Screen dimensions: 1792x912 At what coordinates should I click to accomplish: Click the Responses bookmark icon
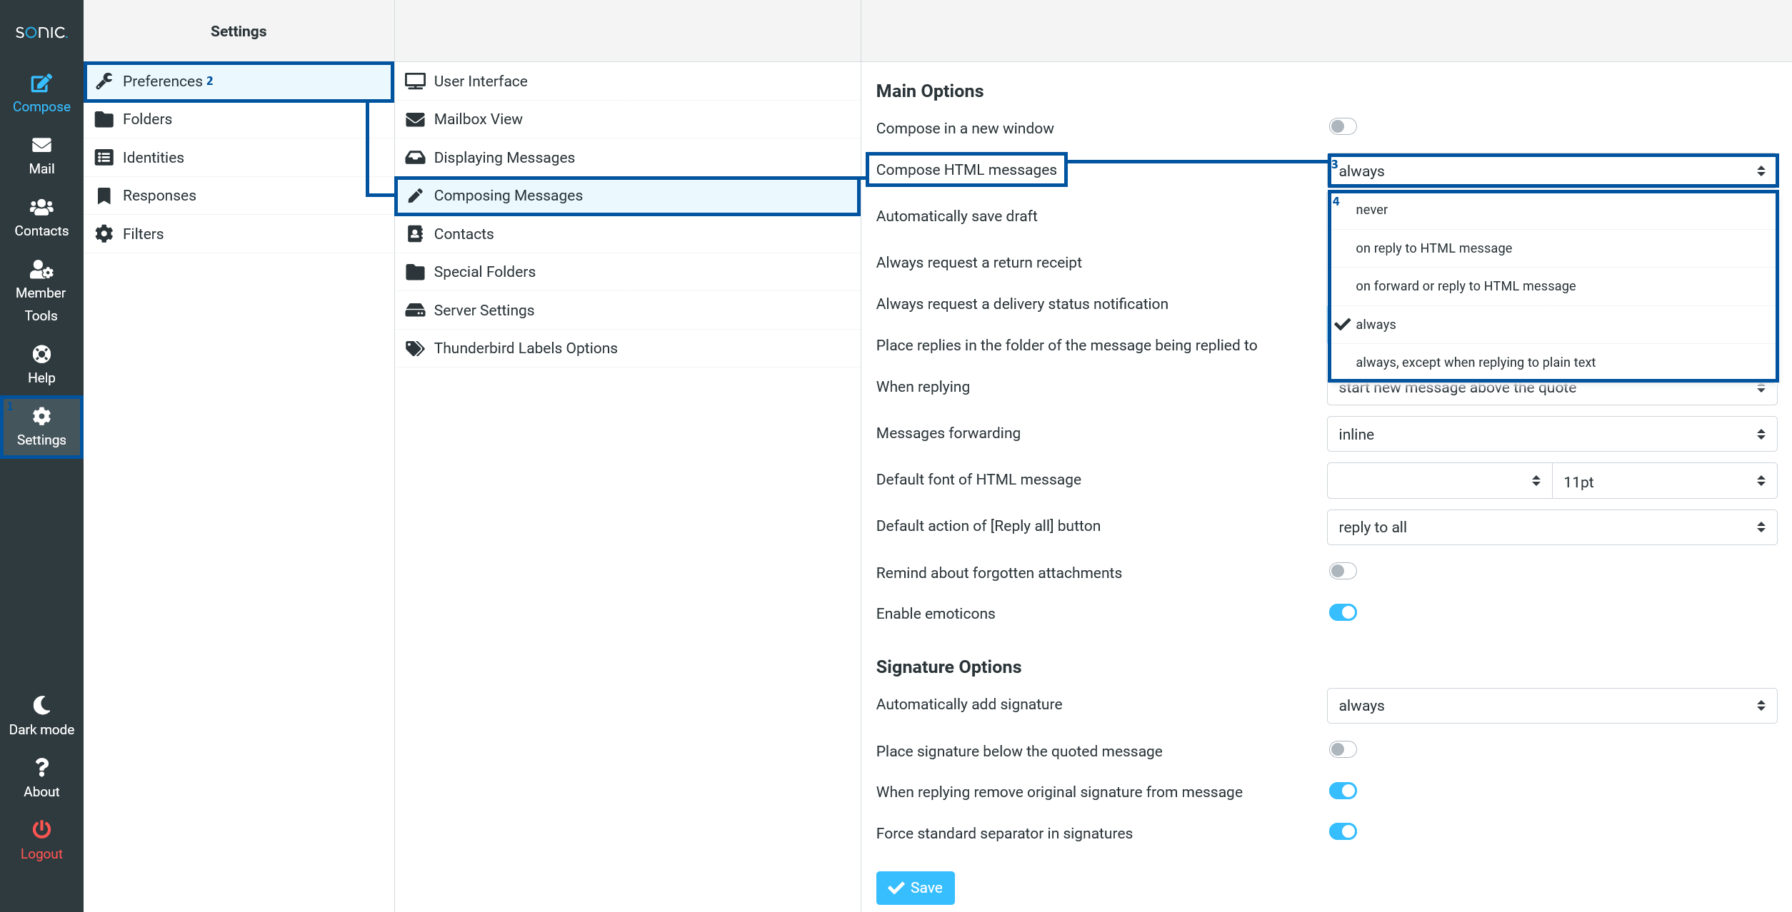pos(104,196)
